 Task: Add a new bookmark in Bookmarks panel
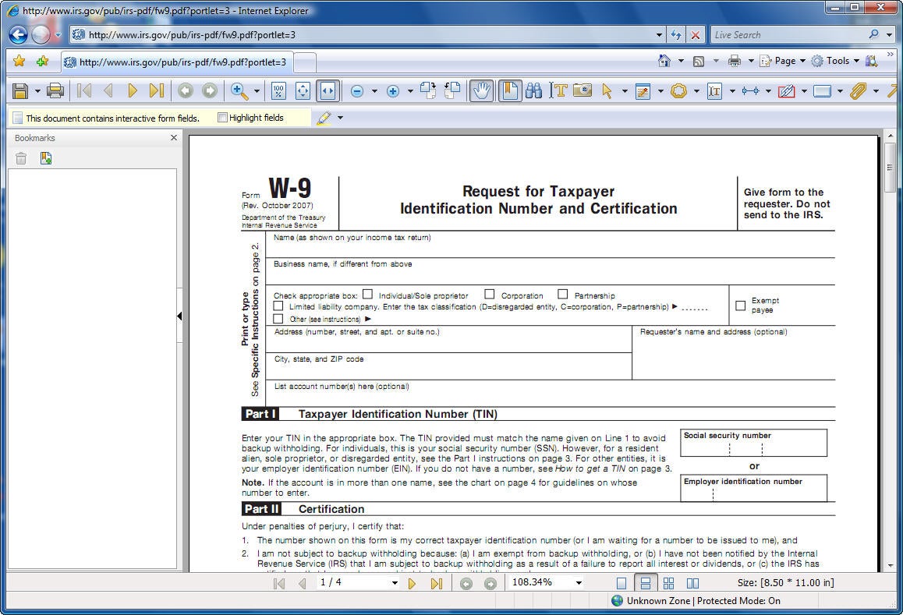pos(46,158)
